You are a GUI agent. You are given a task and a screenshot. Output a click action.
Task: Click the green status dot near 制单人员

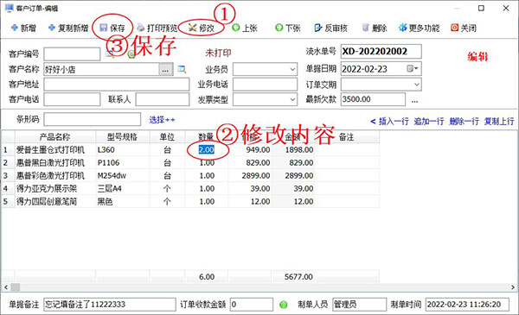click(x=284, y=305)
